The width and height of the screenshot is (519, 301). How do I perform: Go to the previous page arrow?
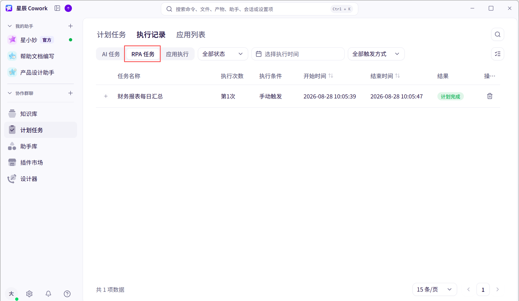[x=468, y=289]
